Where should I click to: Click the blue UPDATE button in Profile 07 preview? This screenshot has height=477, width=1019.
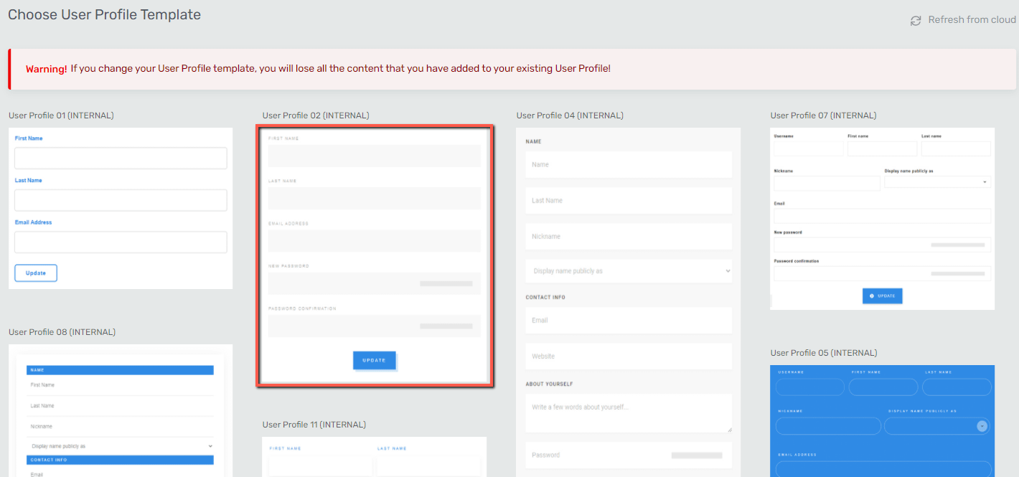(882, 296)
